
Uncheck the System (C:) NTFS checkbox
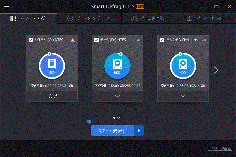pyautogui.click(x=31, y=40)
